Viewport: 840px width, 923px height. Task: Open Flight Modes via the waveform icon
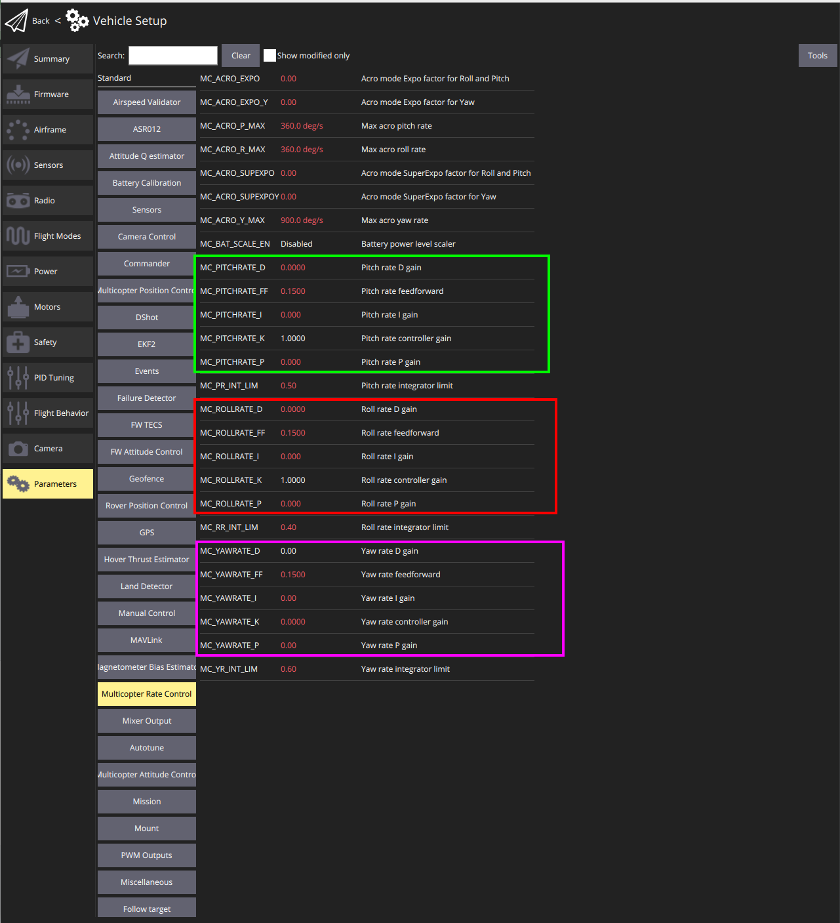click(x=18, y=236)
